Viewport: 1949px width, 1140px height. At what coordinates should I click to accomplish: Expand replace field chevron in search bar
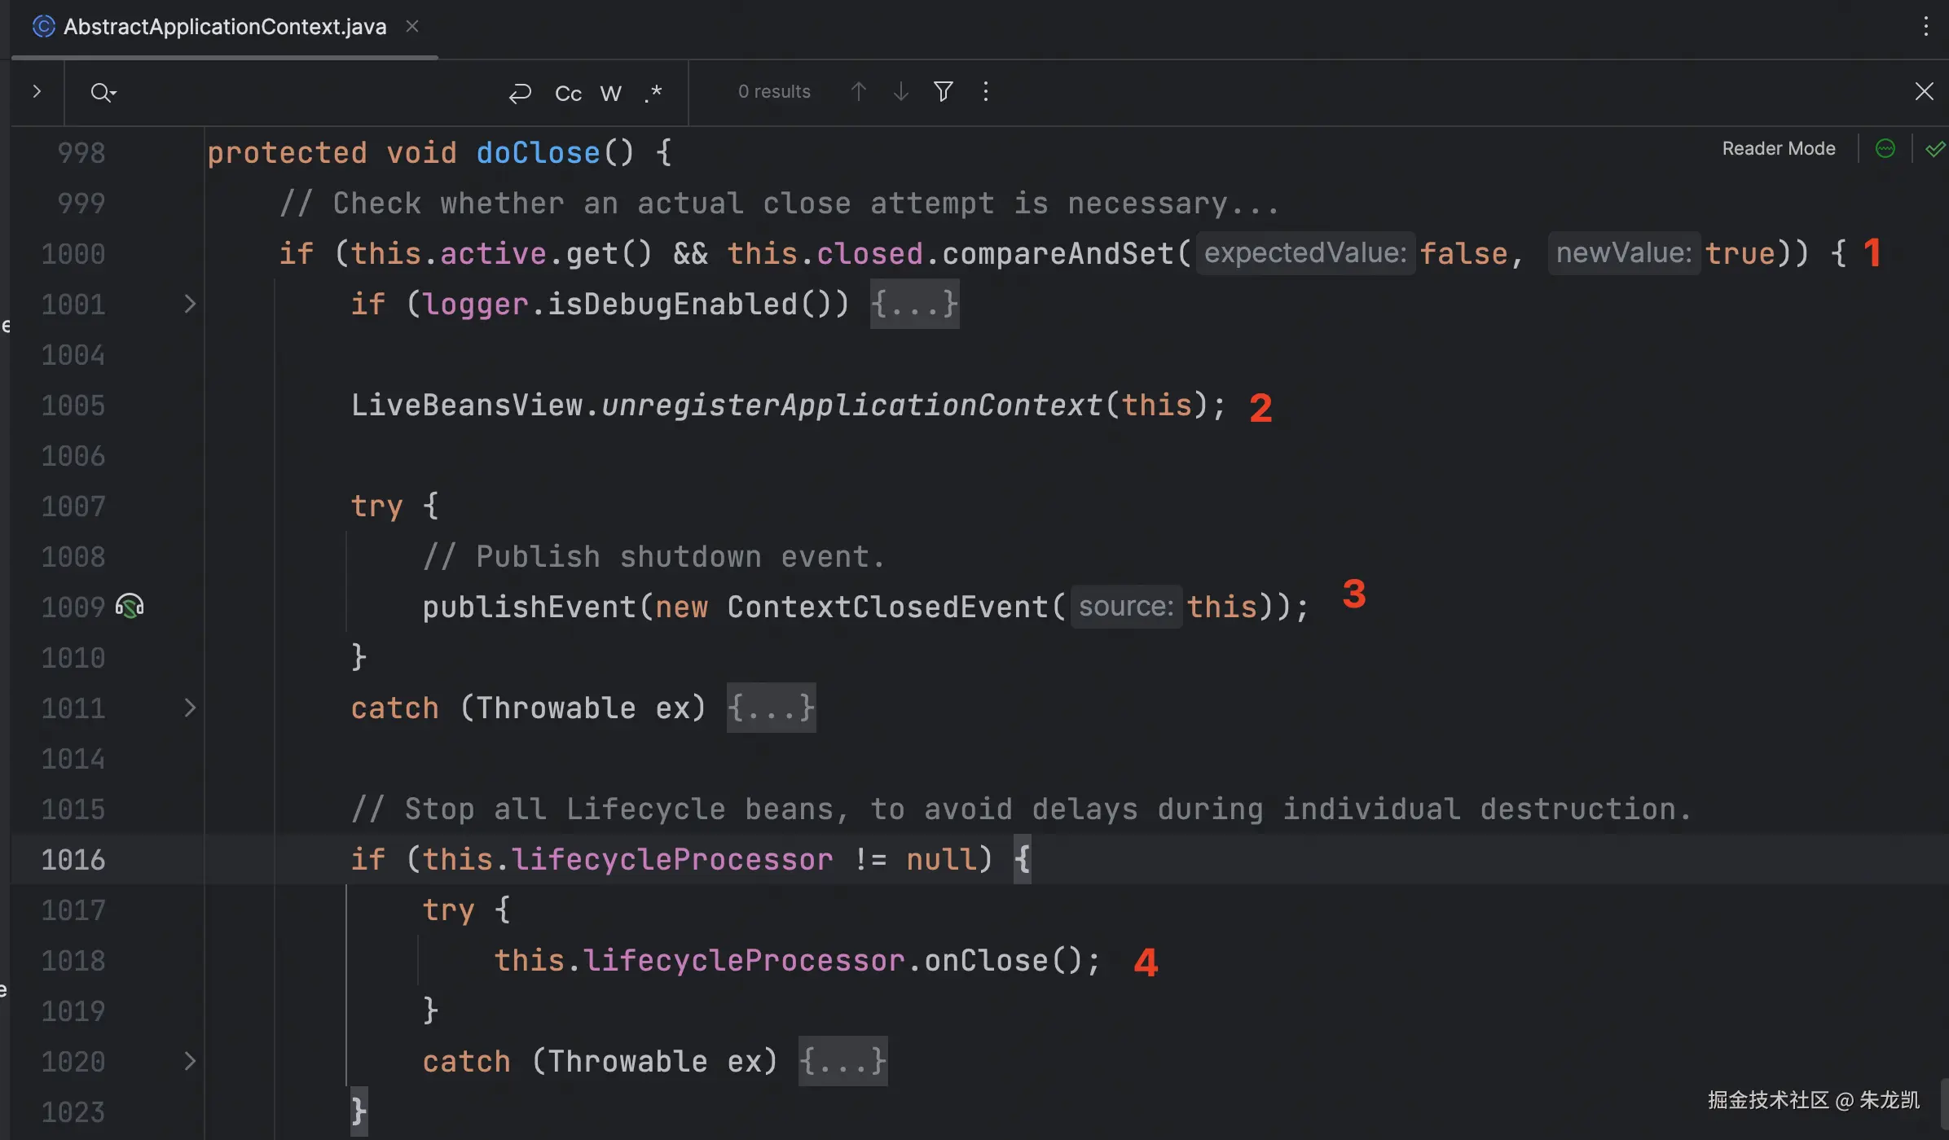point(37,91)
